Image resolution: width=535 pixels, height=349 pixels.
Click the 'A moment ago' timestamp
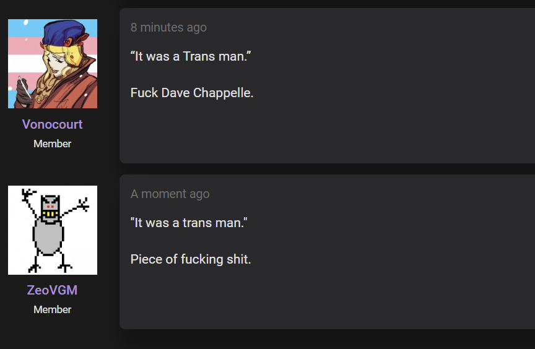click(x=170, y=194)
